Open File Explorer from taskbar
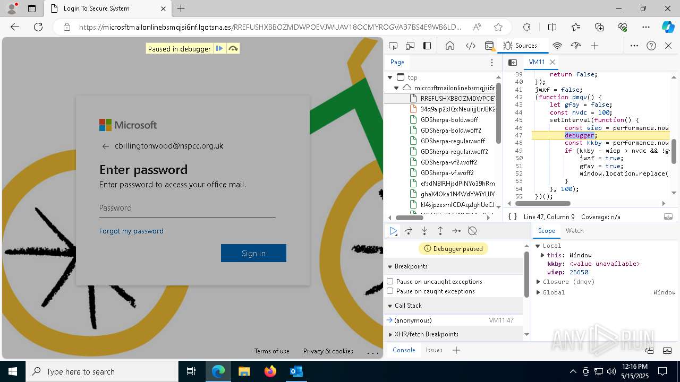The width and height of the screenshot is (680, 382). tap(244, 371)
